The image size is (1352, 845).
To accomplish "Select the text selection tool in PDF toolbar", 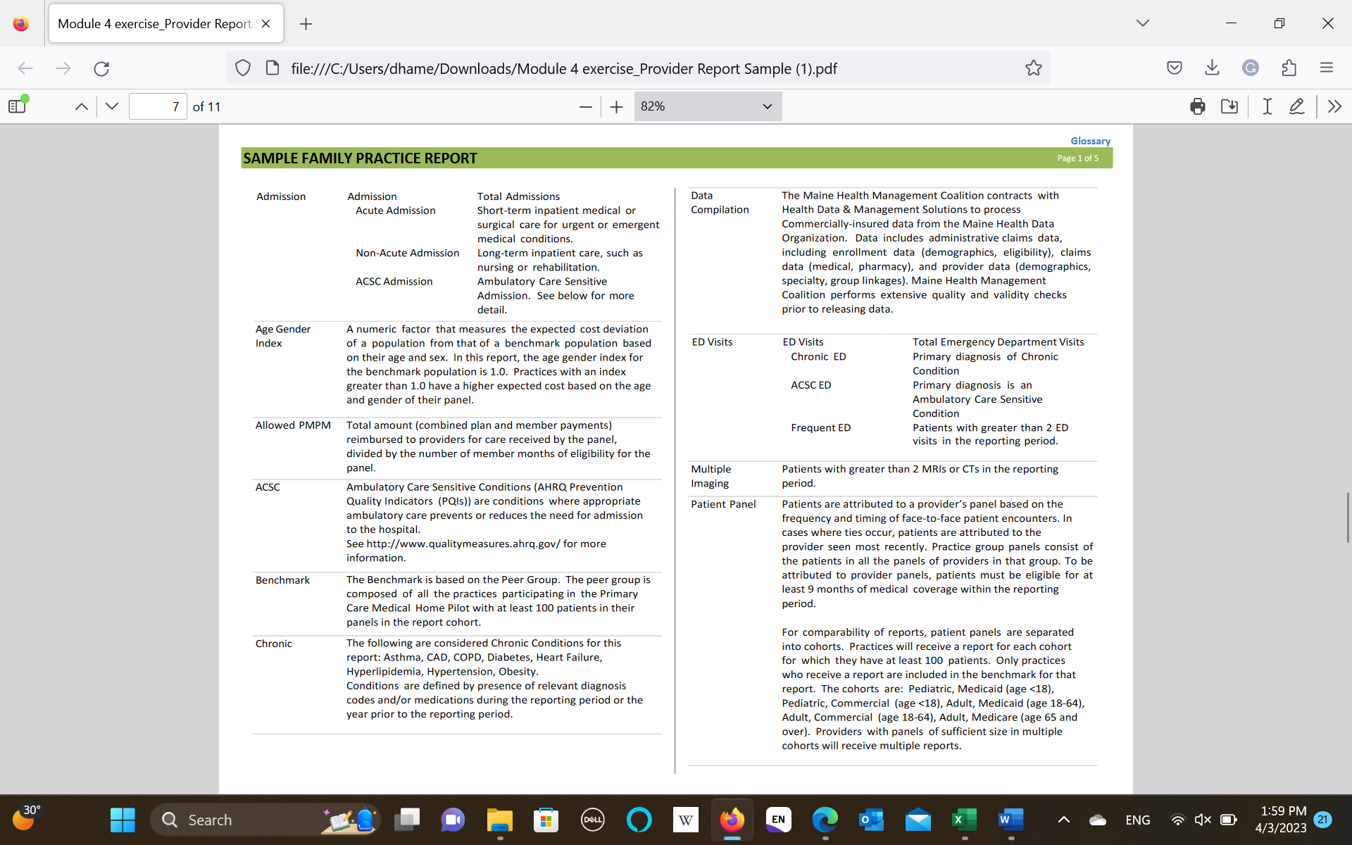I will point(1266,106).
